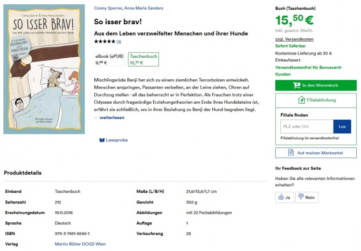This screenshot has height=251, width=361.
Task: Open author Conny Sporrer's page
Action: 108,8
